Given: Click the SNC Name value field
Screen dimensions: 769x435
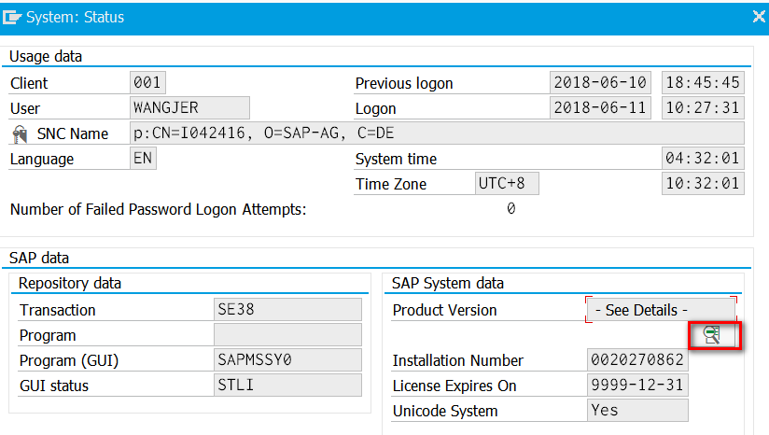Looking at the screenshot, I should coord(437,133).
